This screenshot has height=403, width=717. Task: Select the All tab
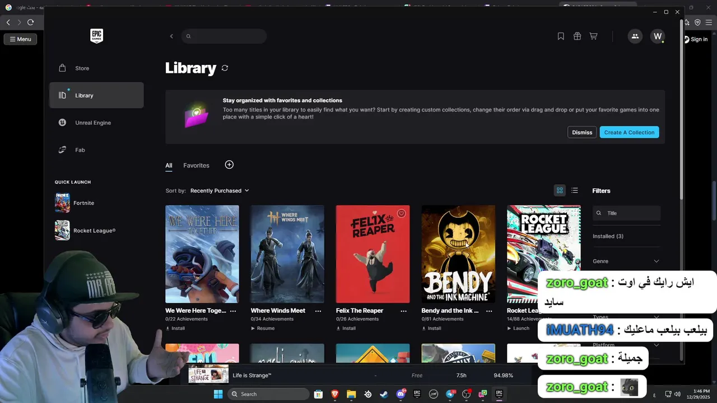pos(169,166)
